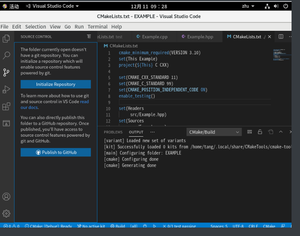Open the Search view in activity bar
Screen dimensions: 300x236
pyautogui.click(x=6, y=55)
